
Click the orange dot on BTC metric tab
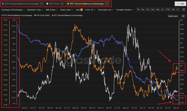[x=68, y=4]
